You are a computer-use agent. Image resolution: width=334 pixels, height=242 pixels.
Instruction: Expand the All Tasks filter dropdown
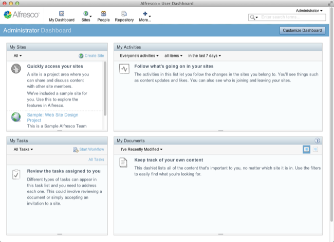[x=23, y=149]
